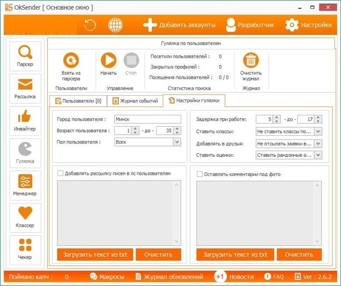Click messages text area scrollbar down arrow
This screenshot has height=286, width=341.
tap(176, 241)
